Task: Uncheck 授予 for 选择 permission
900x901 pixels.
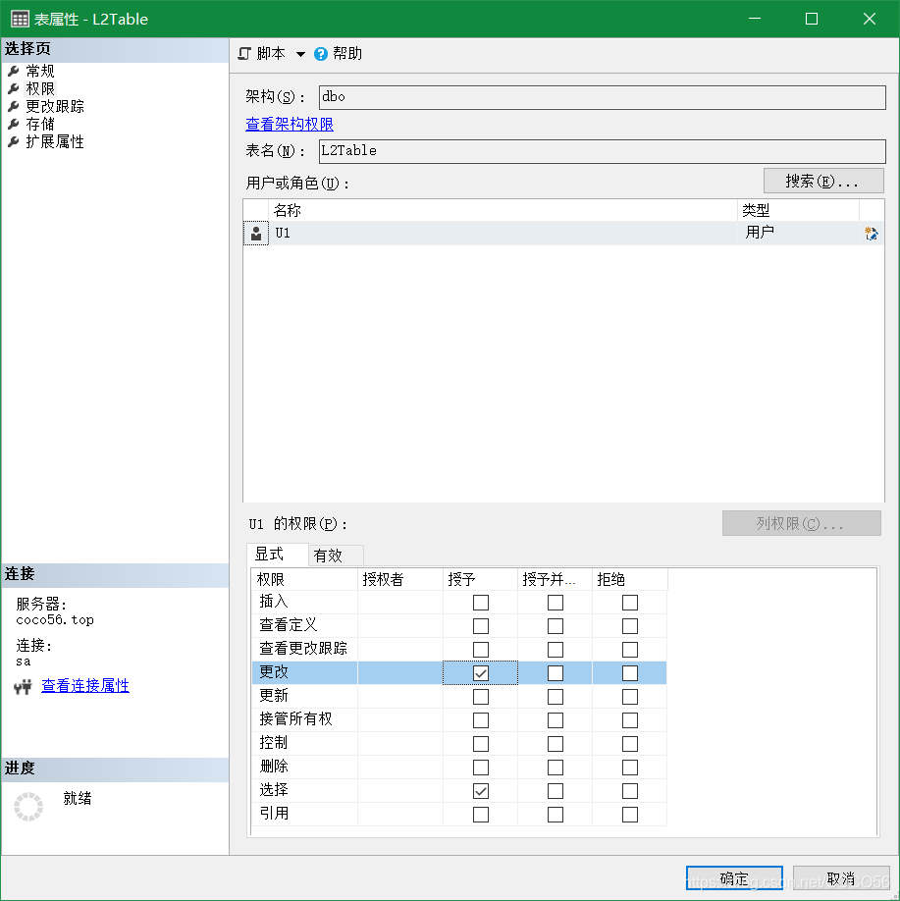Action: pyautogui.click(x=481, y=791)
